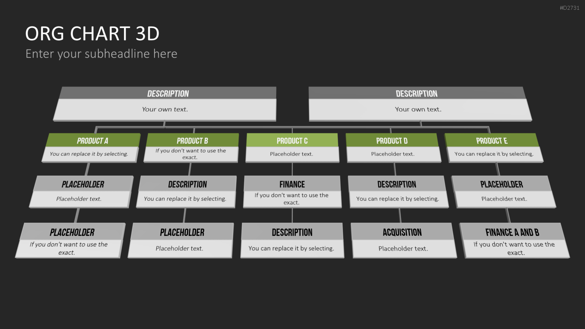The width and height of the screenshot is (585, 329).
Task: Select body text of the DESCRIPTION box linked to Product B
Action: [185, 199]
